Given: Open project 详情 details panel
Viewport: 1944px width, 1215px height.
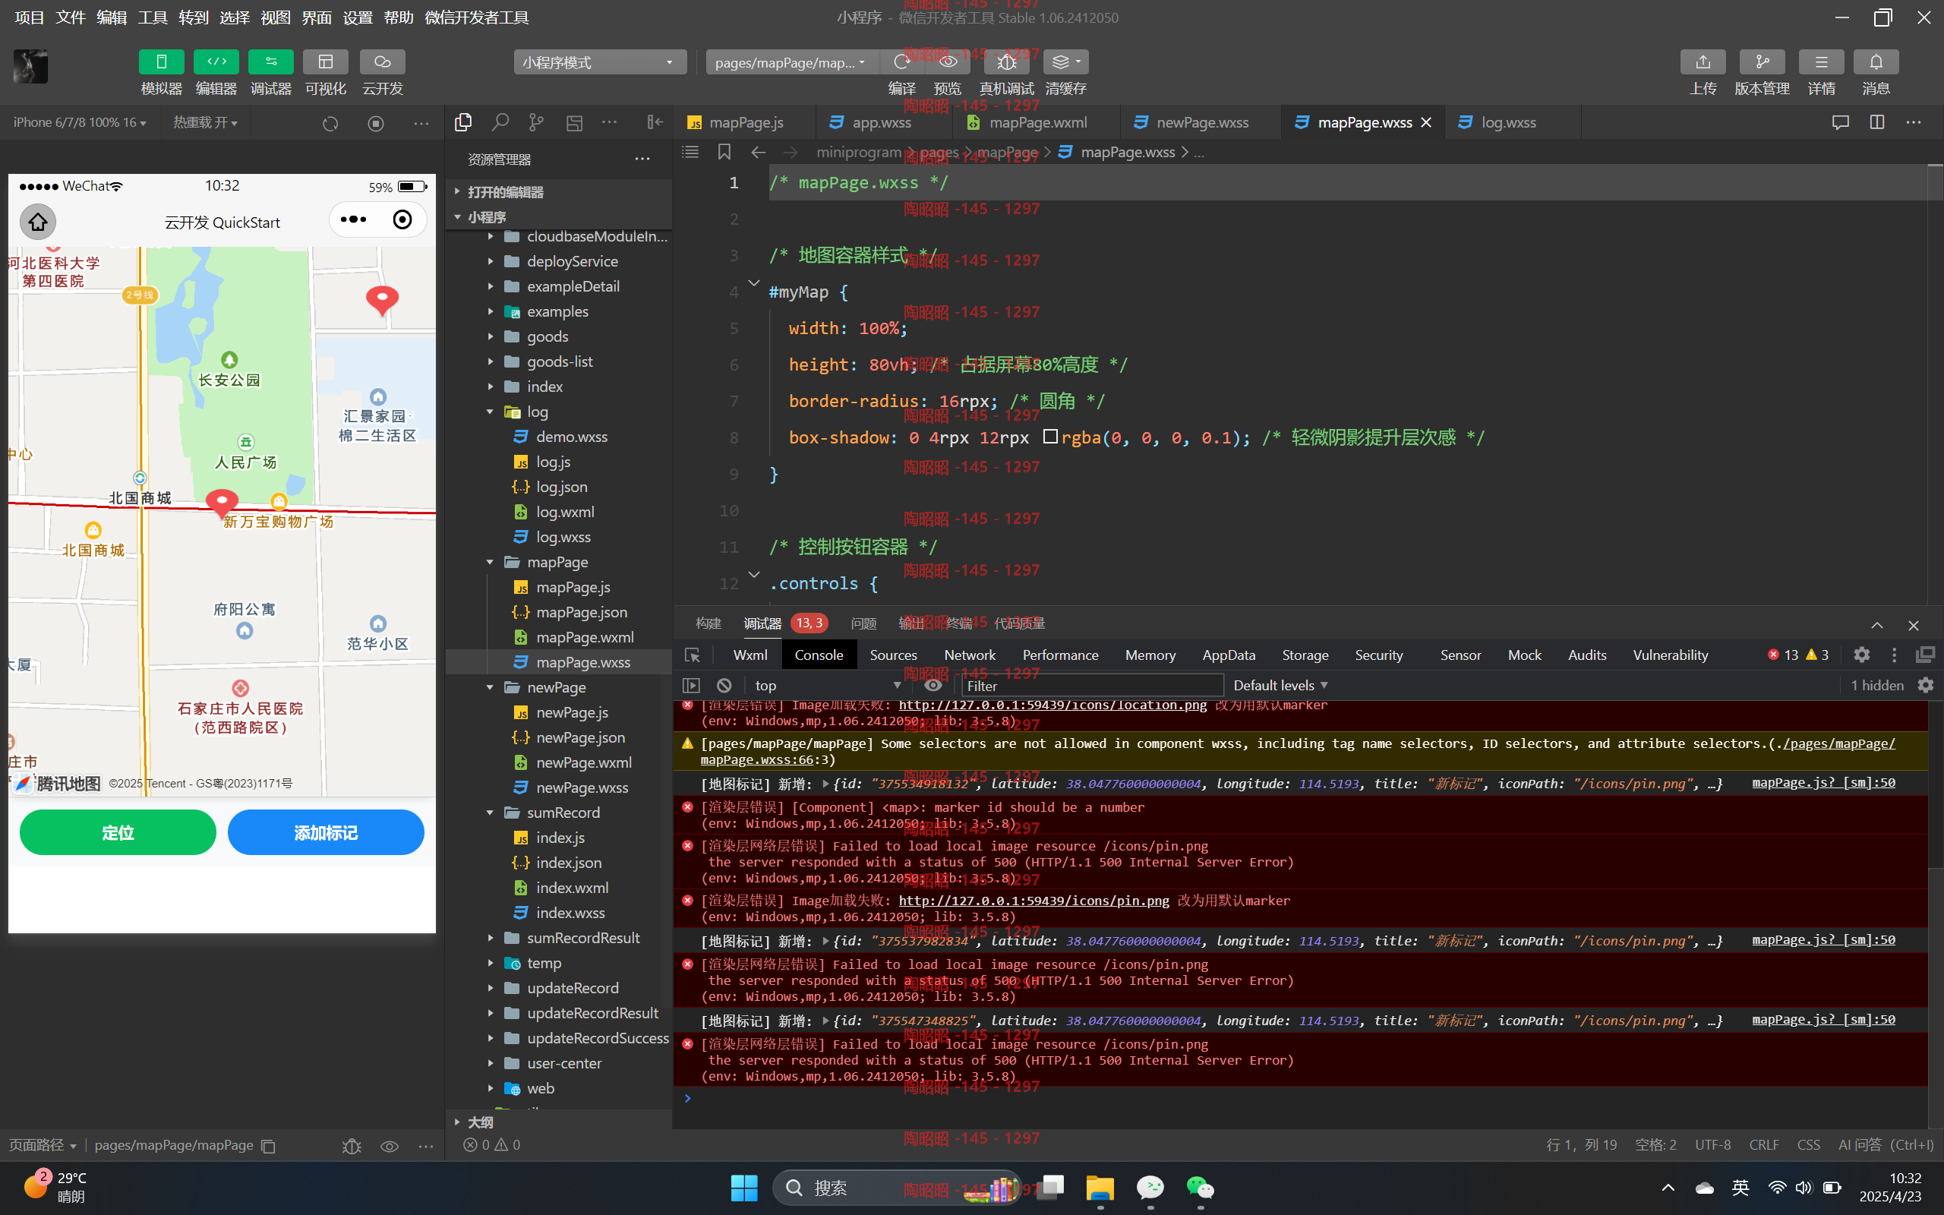Looking at the screenshot, I should click(1821, 62).
